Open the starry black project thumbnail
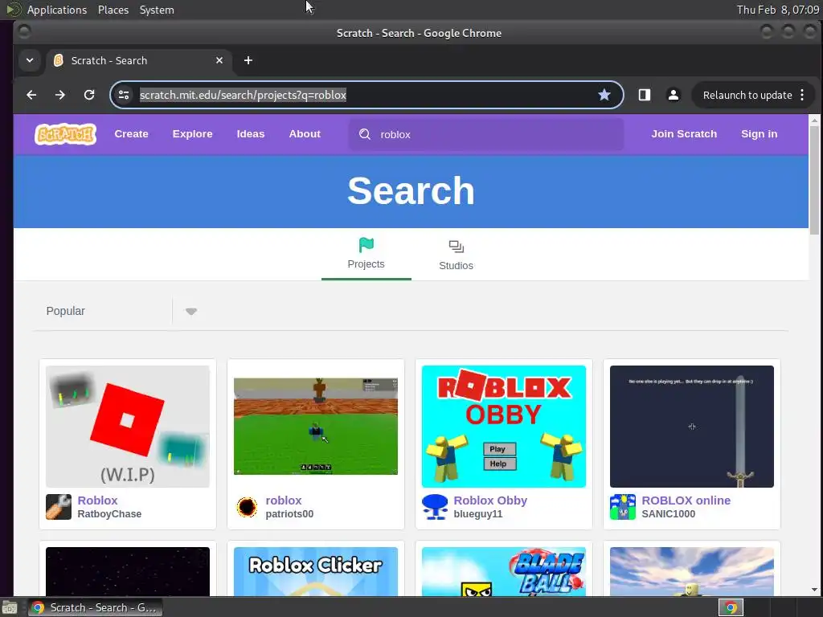The width and height of the screenshot is (823, 617). [128, 571]
